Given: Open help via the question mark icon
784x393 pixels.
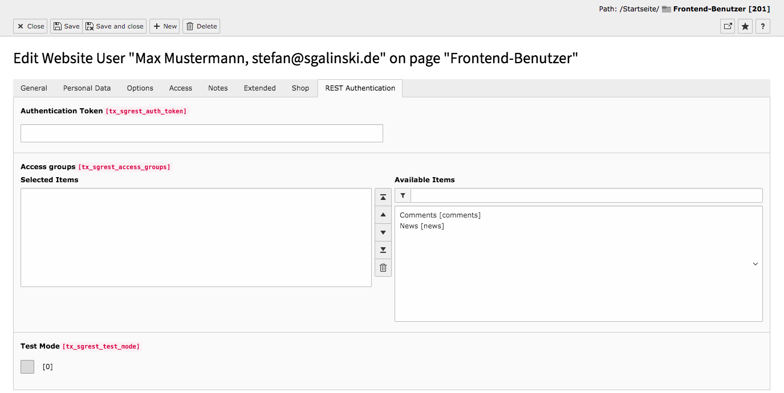Looking at the screenshot, I should coord(762,26).
